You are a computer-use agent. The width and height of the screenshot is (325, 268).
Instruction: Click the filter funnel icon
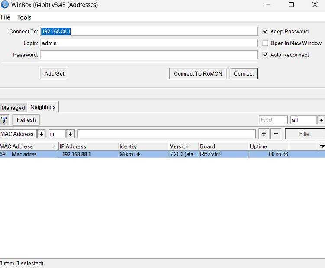[4, 120]
